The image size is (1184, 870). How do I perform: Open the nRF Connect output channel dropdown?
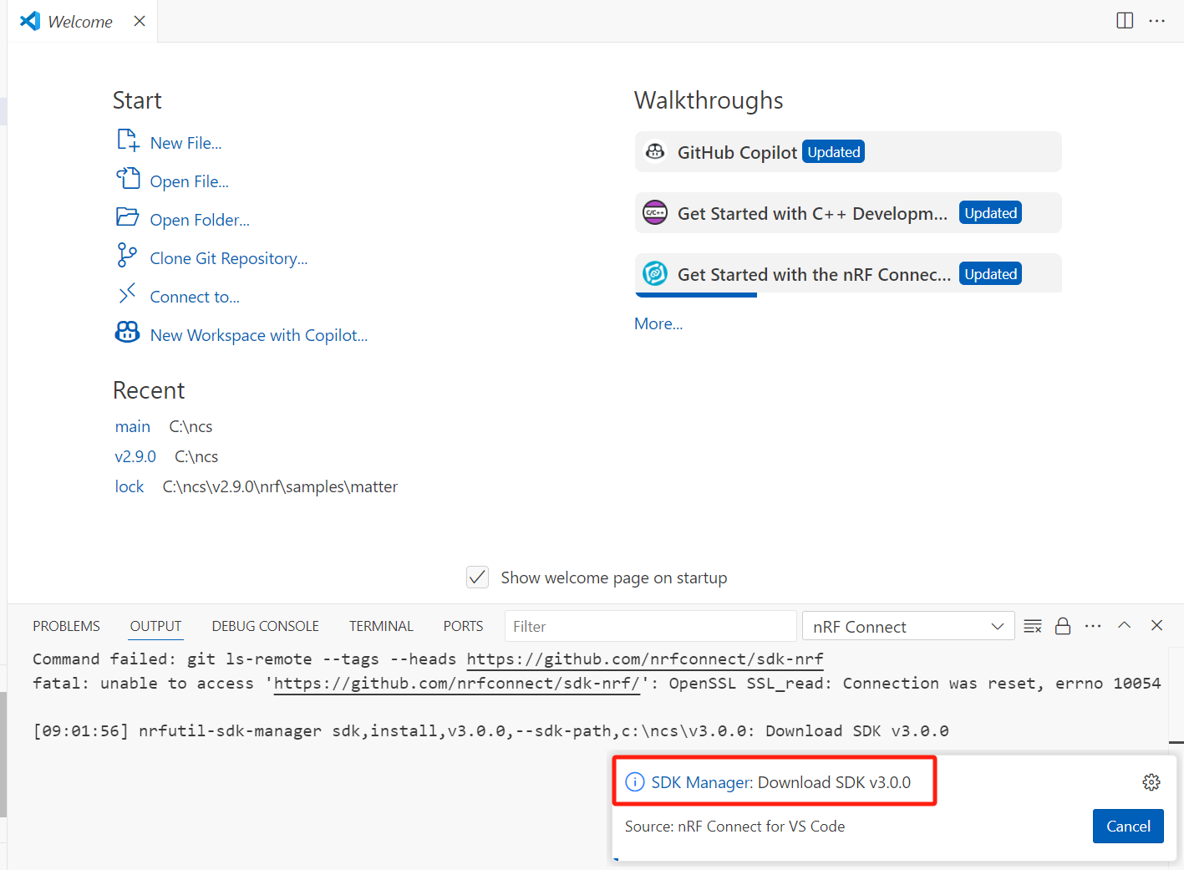coord(908,626)
